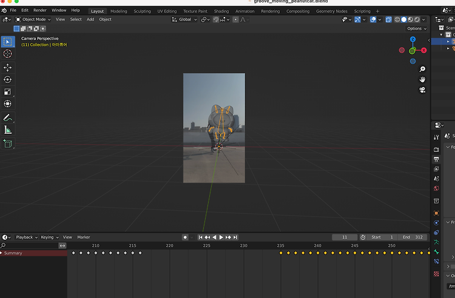
Task: Toggle X-ray display in the viewport header
Action: tap(388, 19)
